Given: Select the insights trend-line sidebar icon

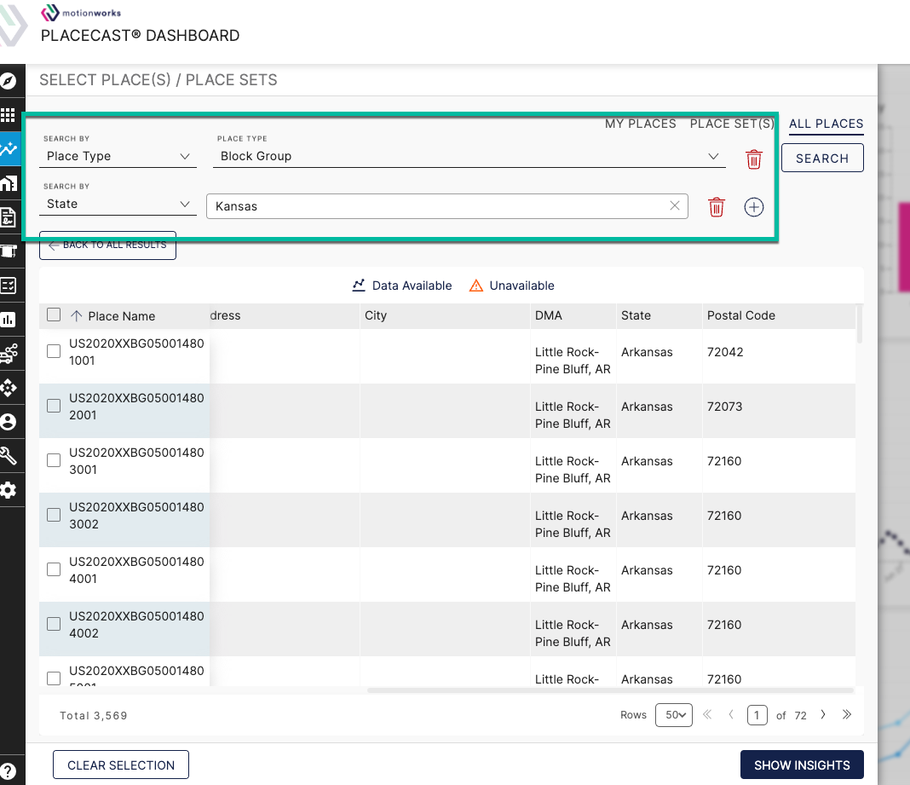Looking at the screenshot, I should 9,149.
